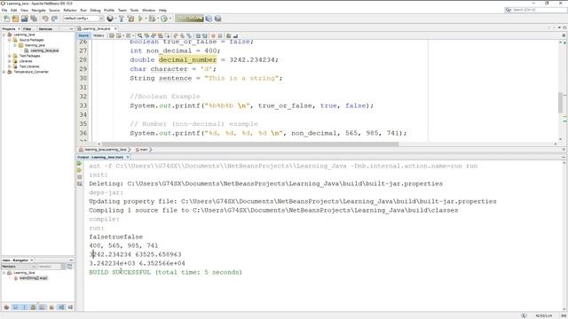Open the Debug Project dropdown arrow
Image resolution: width=568 pixels, height=319 pixels.
coord(158,19)
